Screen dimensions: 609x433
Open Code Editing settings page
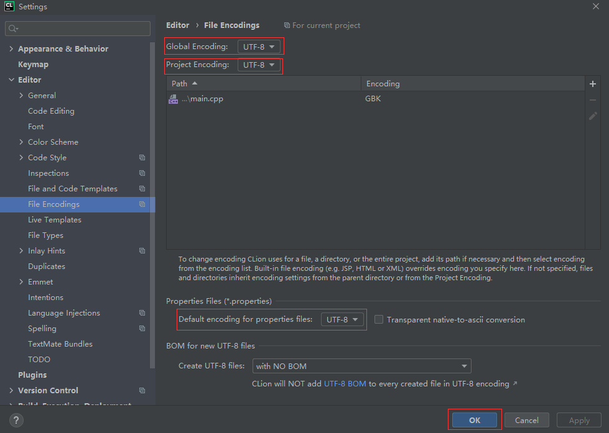tap(51, 111)
